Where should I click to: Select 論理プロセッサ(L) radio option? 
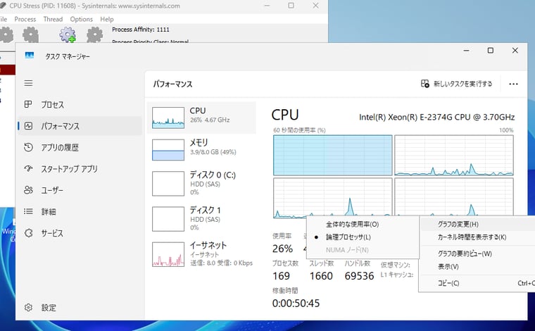tap(363, 237)
